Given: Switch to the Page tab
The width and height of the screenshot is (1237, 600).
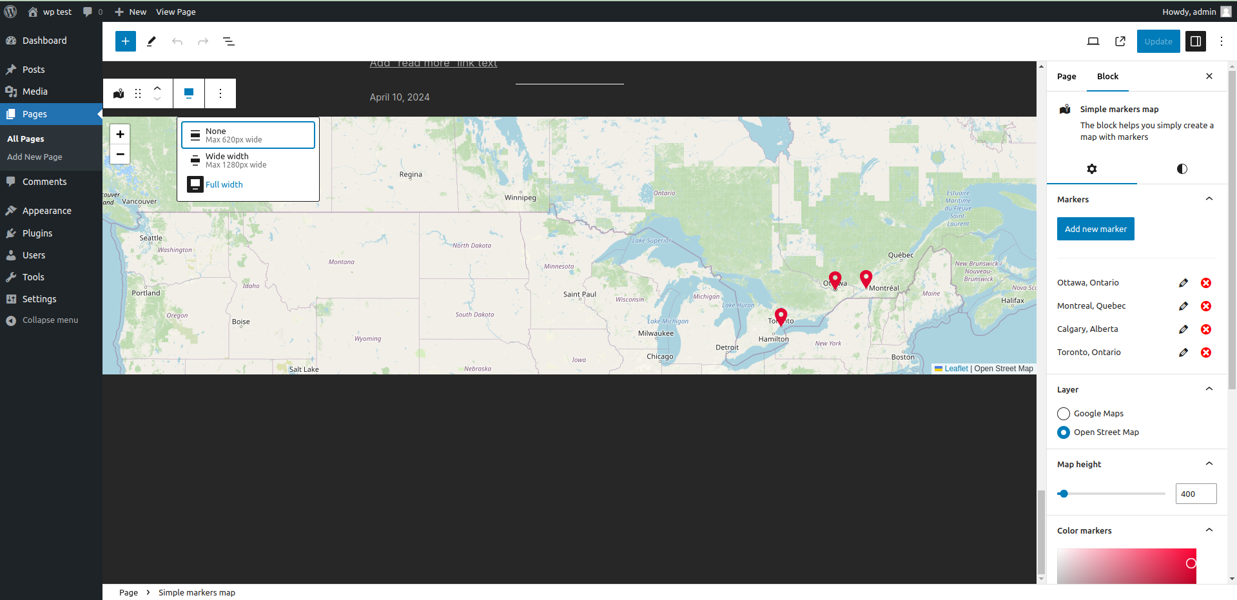Looking at the screenshot, I should [1067, 76].
